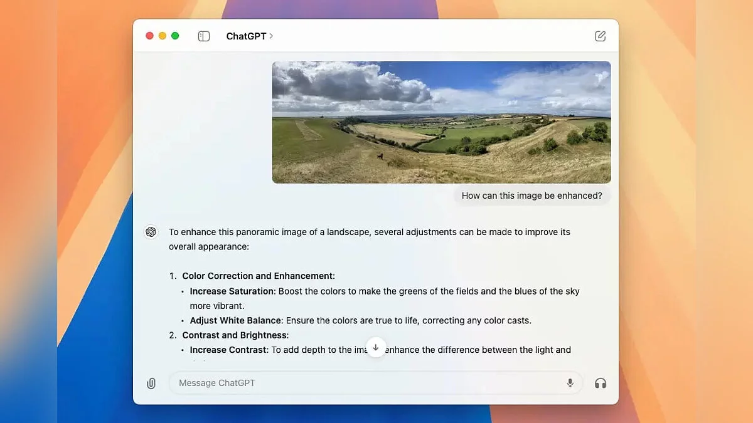
Task: Click the 'Increase Contrast' bullet text
Action: click(229, 350)
